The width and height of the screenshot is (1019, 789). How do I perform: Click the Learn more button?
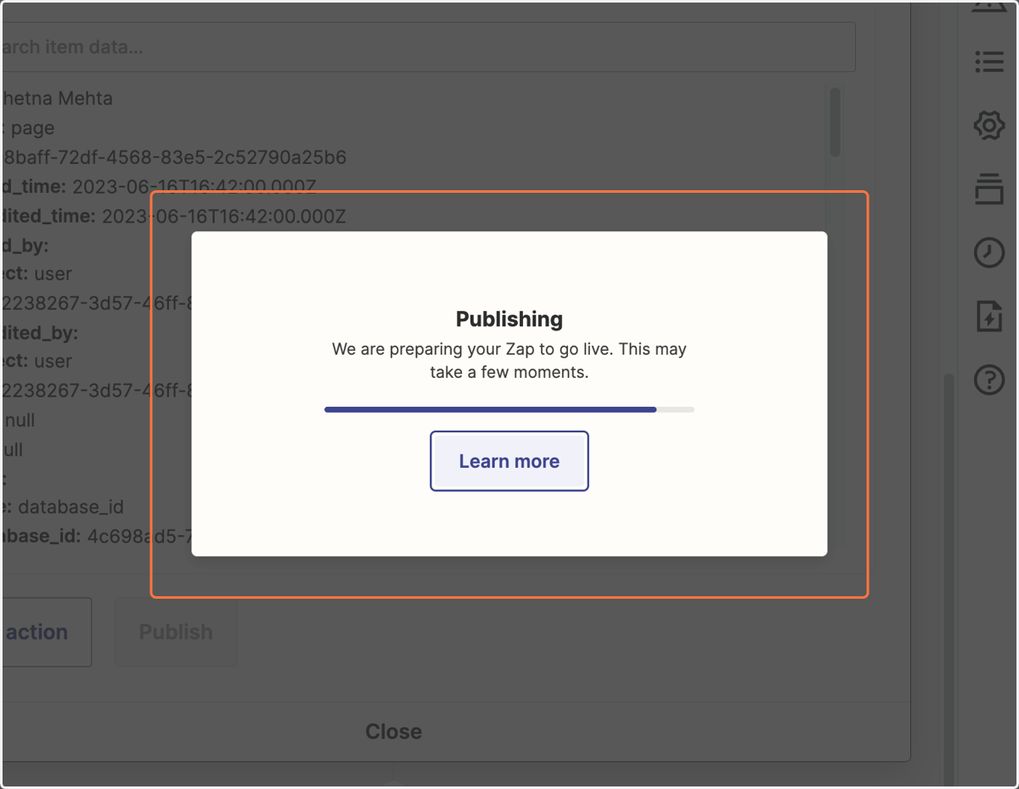509,461
